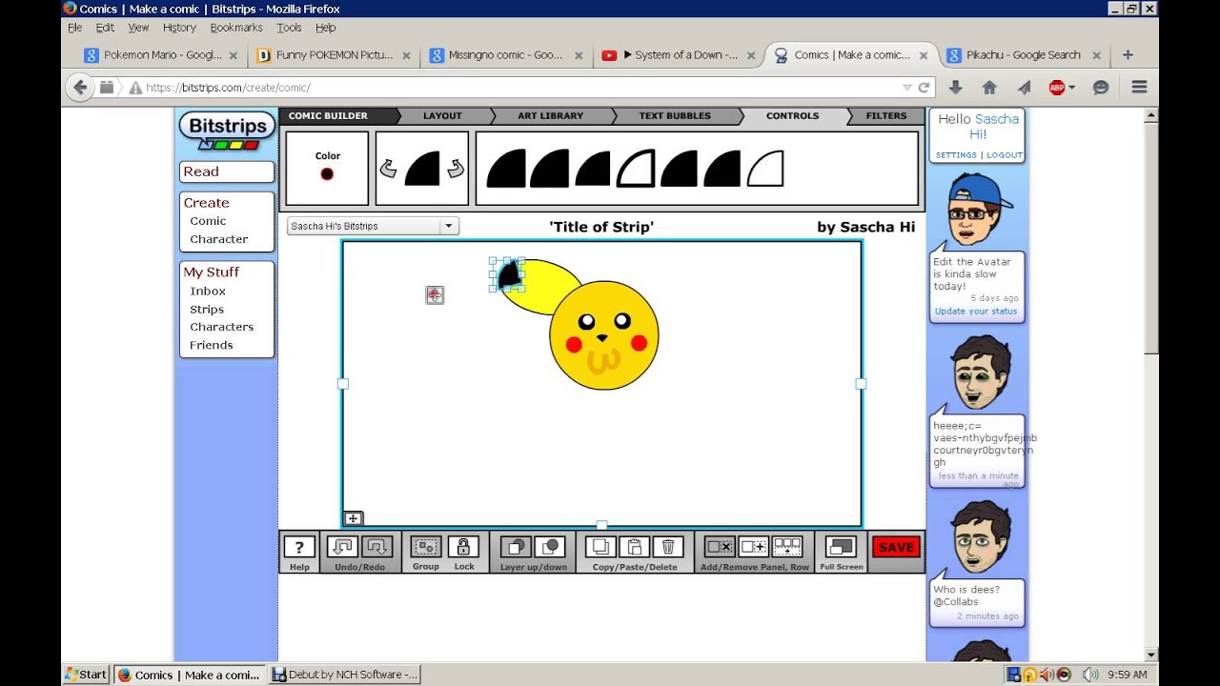The image size is (1220, 686).
Task: Click the SETTINGS link
Action: (x=956, y=155)
